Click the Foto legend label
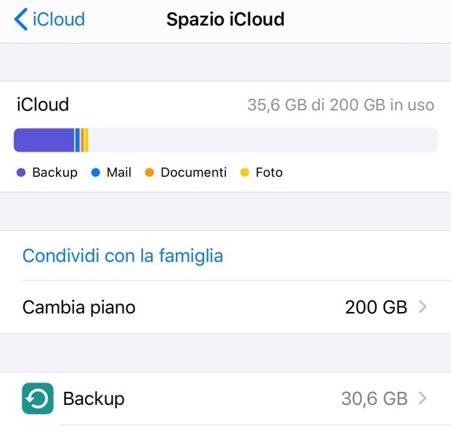This screenshot has height=431, width=451. click(269, 173)
